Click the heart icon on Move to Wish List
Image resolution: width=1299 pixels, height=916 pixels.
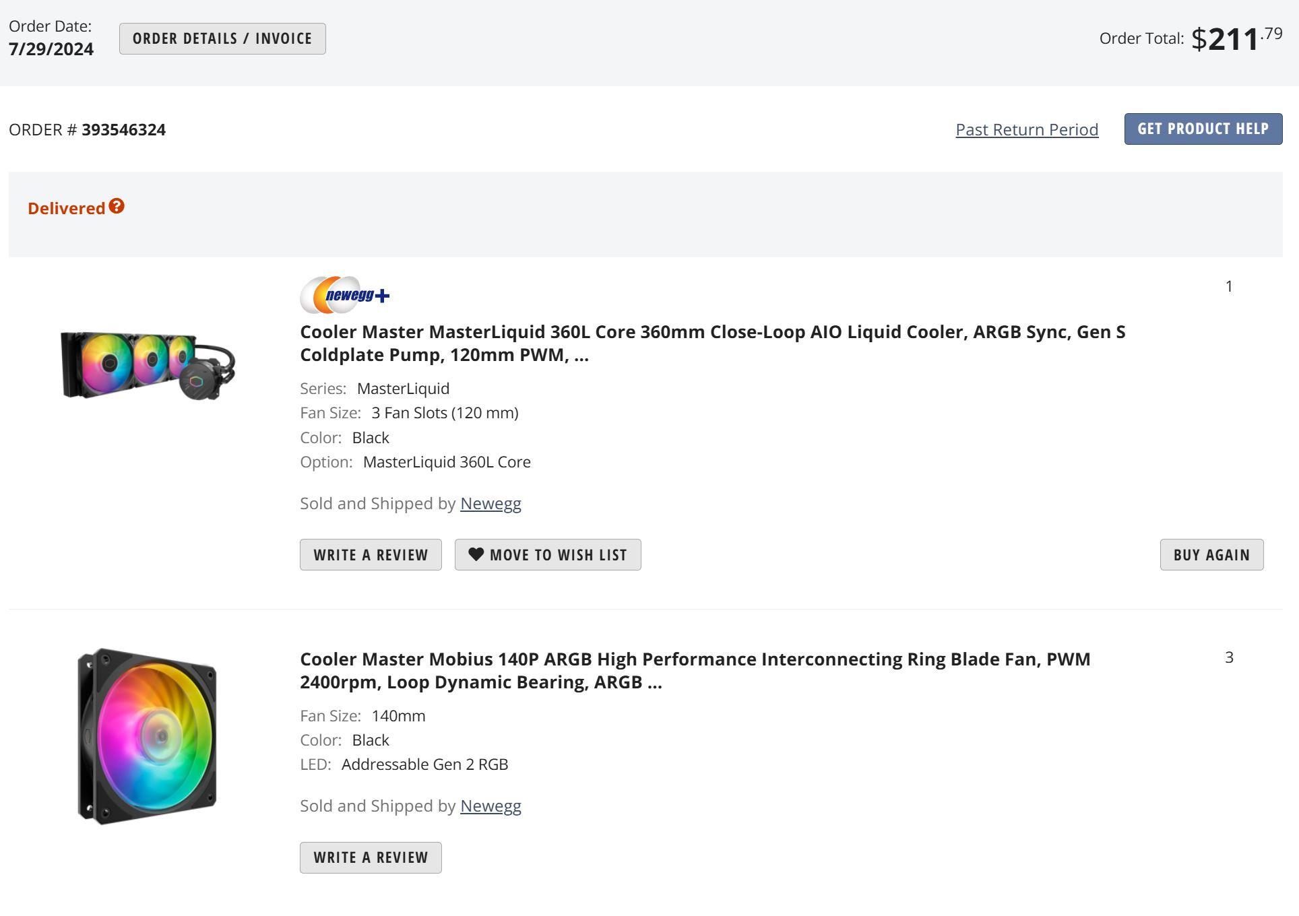tap(476, 554)
